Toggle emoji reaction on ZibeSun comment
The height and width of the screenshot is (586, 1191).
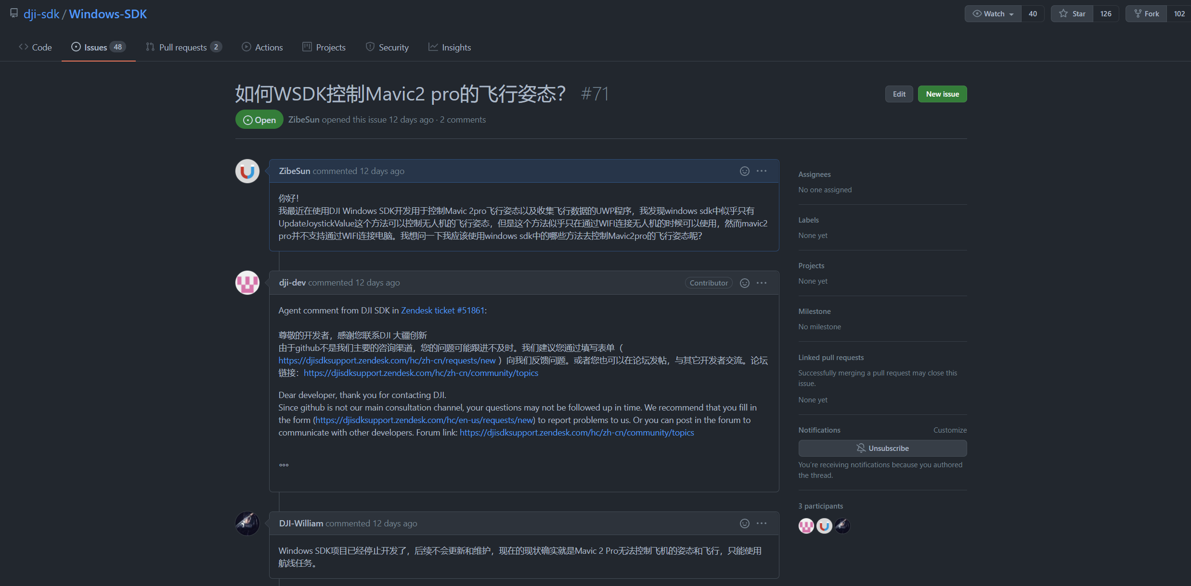point(744,171)
